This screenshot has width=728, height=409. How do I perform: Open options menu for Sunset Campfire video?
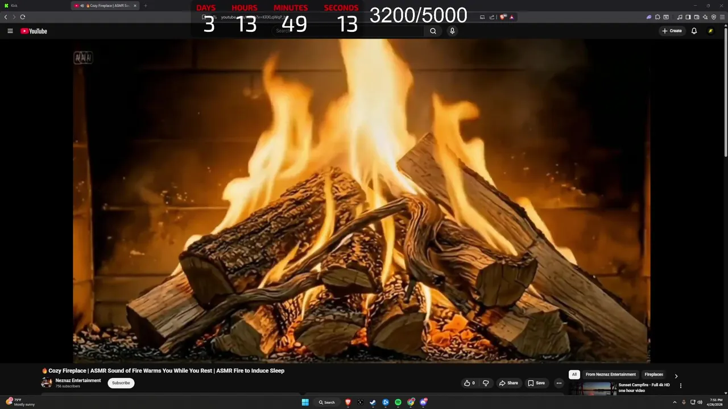click(x=681, y=386)
